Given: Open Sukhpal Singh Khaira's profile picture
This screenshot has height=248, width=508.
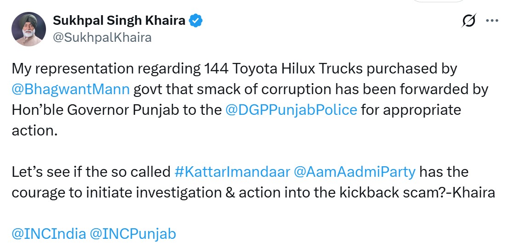Looking at the screenshot, I should (29, 29).
